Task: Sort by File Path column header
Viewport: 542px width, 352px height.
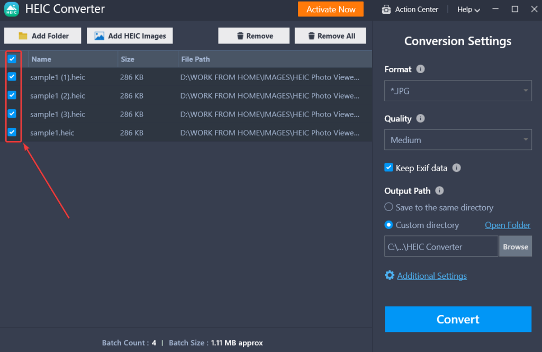Action: coord(275,59)
